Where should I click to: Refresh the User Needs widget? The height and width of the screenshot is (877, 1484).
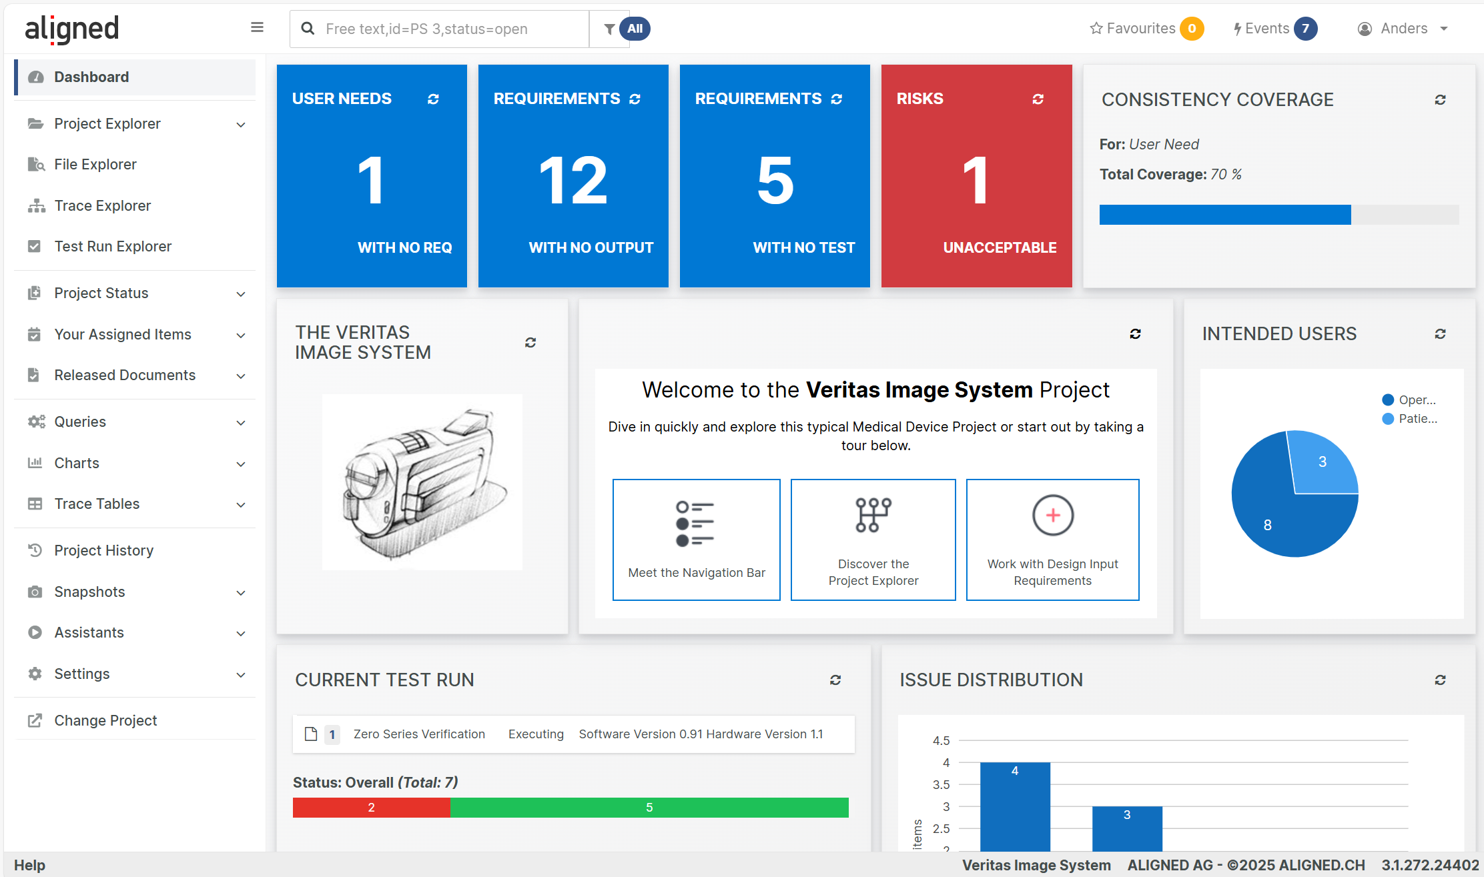pos(434,99)
